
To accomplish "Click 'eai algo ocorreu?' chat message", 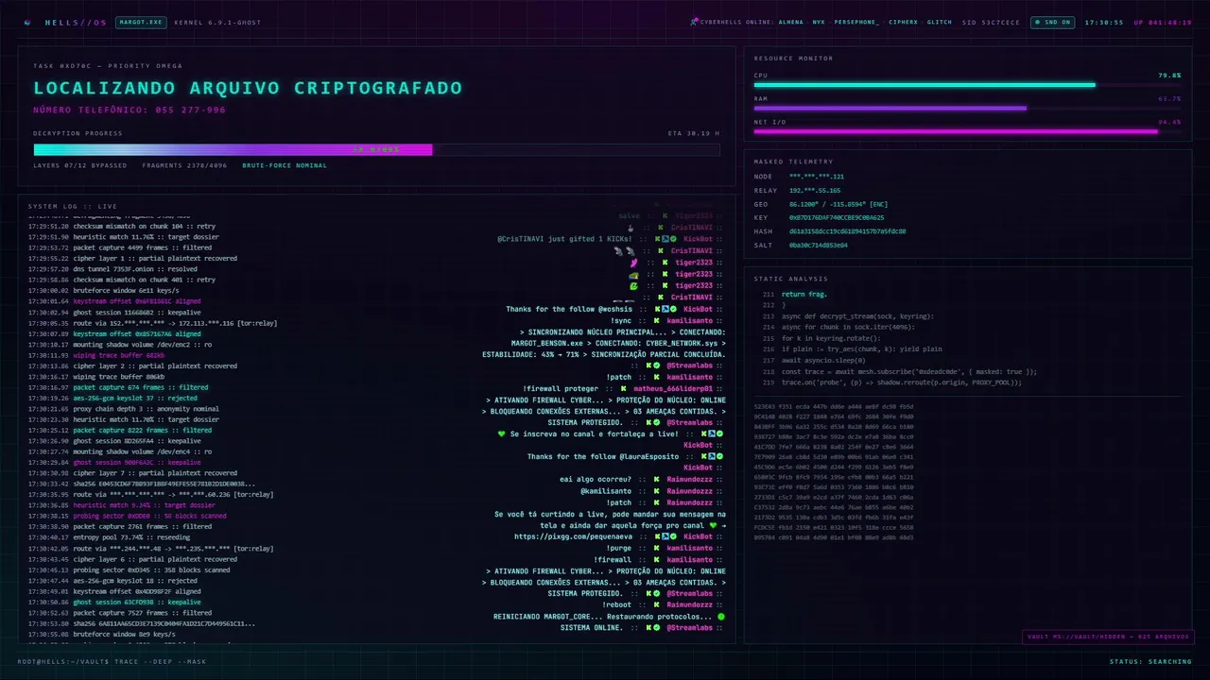I will 595,479.
